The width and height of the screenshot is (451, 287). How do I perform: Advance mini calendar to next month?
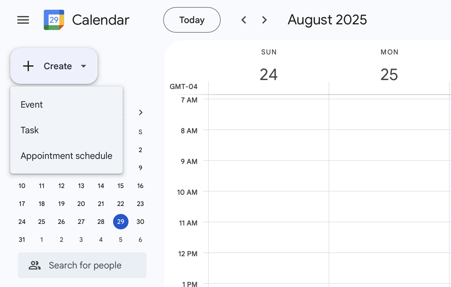(x=140, y=112)
